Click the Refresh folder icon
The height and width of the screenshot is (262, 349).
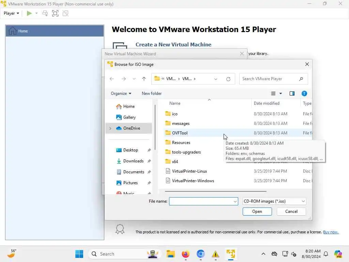[228, 79]
